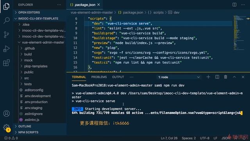
Task: Click the scripts breadcrumb item
Action: click(x=156, y=13)
